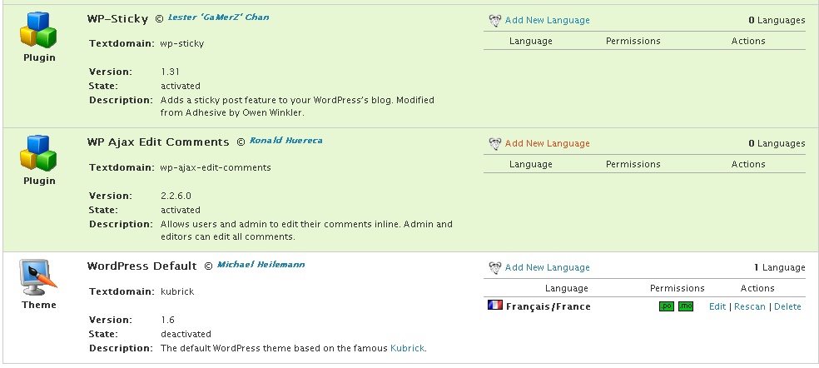819x368 pixels.
Task: Delete the Français/France language
Action: (x=787, y=306)
